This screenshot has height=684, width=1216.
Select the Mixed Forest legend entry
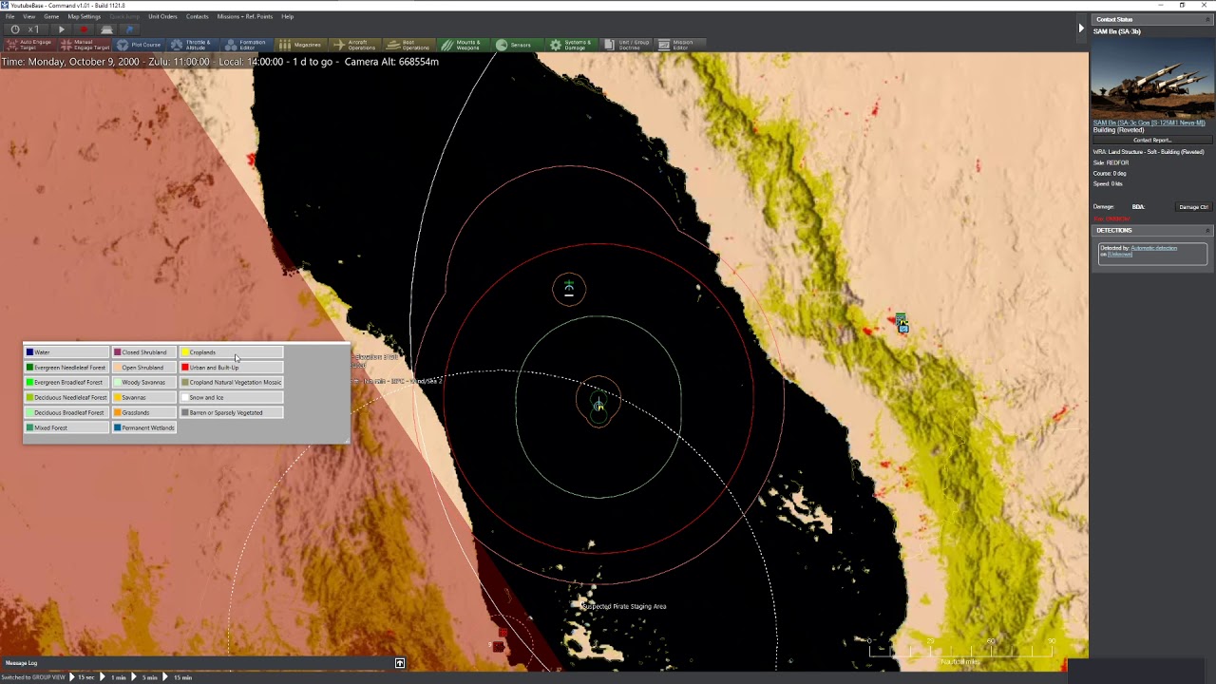point(66,428)
